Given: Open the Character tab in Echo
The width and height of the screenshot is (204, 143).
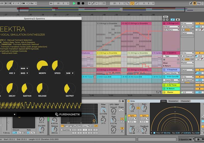Looking at the screenshot, I should click(x=185, y=101).
